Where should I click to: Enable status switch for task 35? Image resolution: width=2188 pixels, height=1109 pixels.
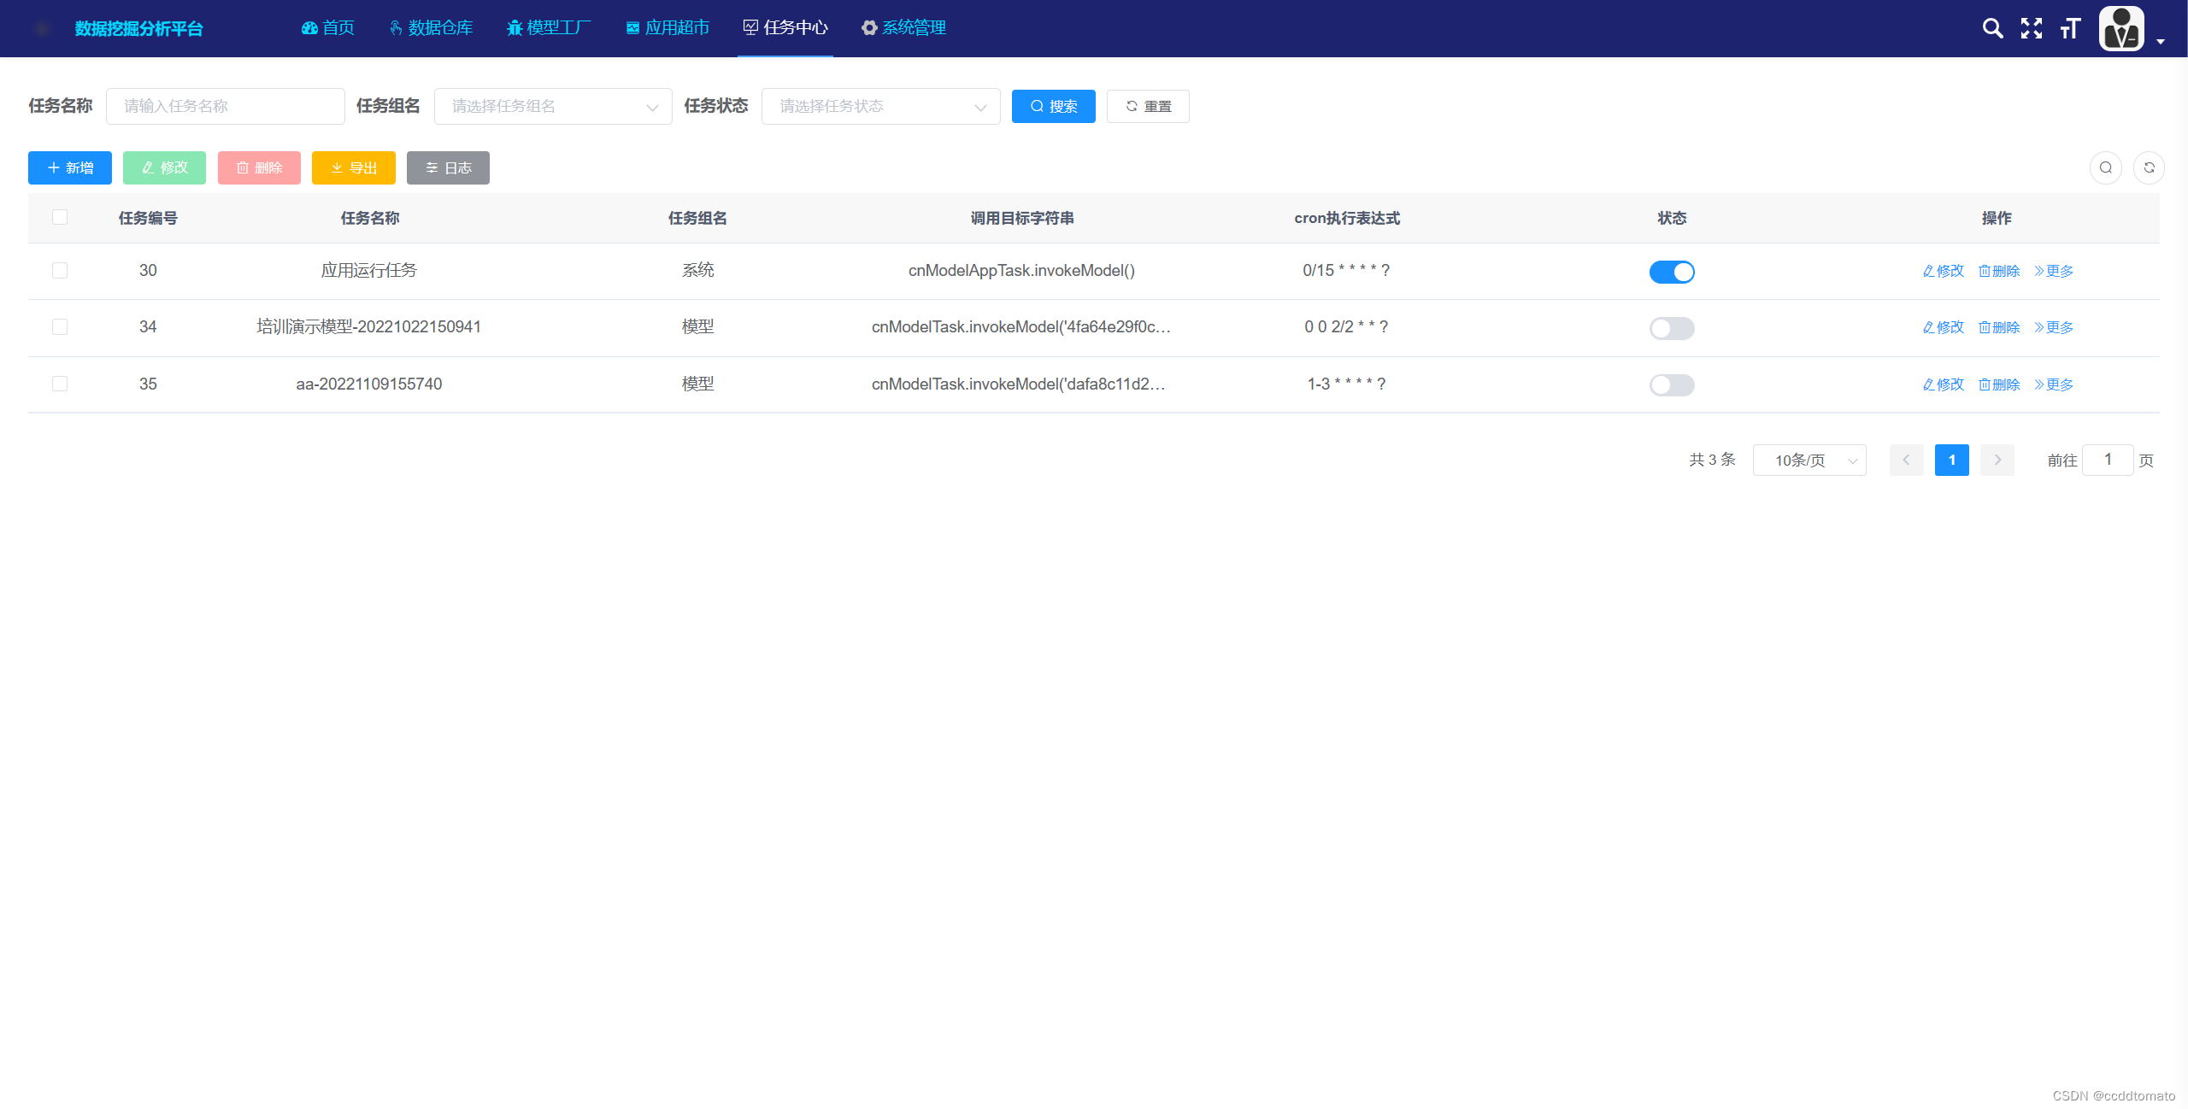pos(1672,385)
